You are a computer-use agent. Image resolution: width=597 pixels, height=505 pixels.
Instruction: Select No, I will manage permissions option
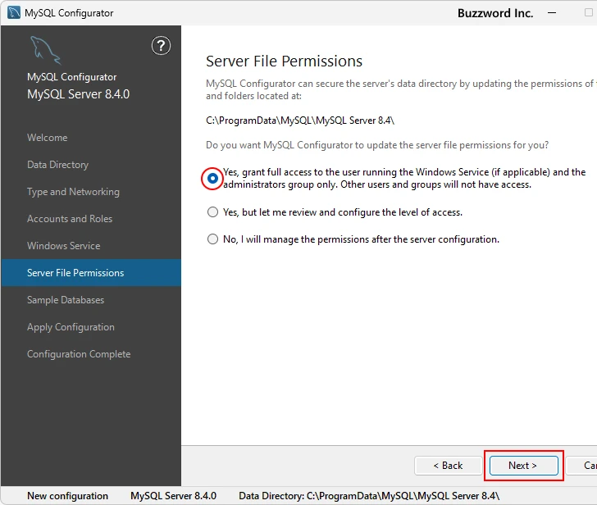(212, 239)
